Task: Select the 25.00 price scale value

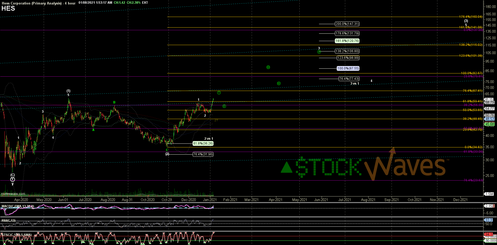Action: [x=490, y=176]
